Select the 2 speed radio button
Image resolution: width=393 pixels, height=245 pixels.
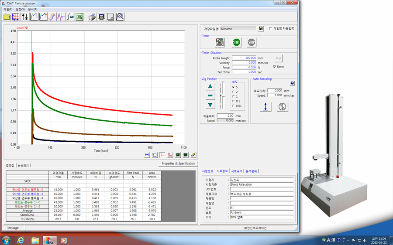pos(233,92)
